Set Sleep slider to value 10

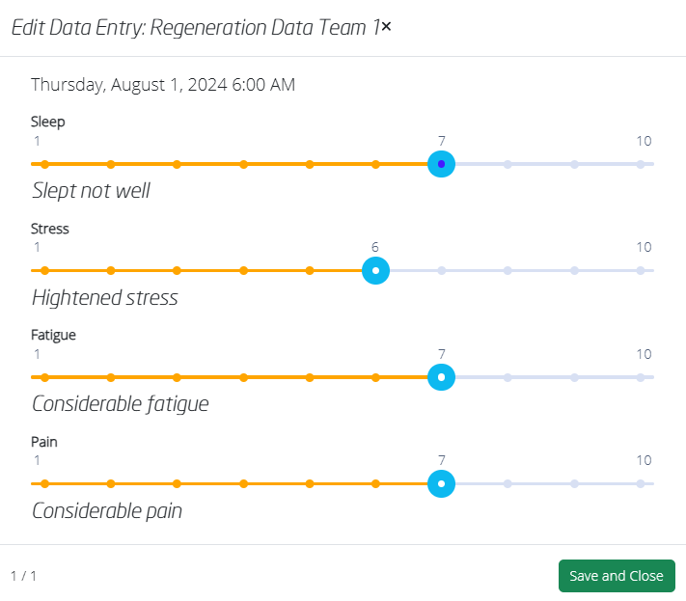point(641,164)
